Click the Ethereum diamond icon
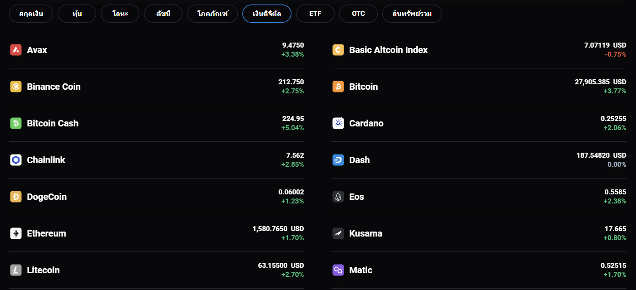Viewport: 636px width, 290px height. [16, 233]
